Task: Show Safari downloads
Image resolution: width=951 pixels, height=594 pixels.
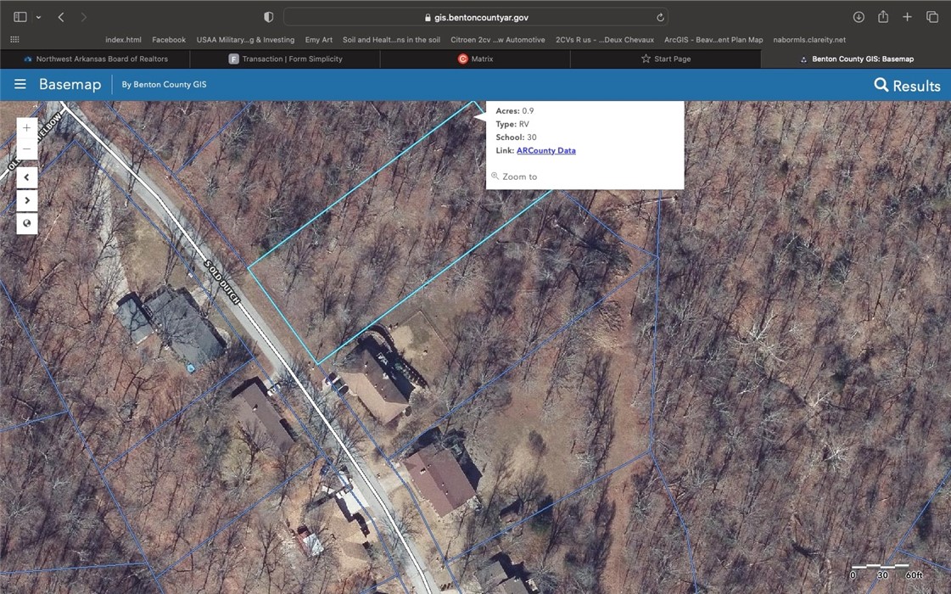Action: (859, 17)
